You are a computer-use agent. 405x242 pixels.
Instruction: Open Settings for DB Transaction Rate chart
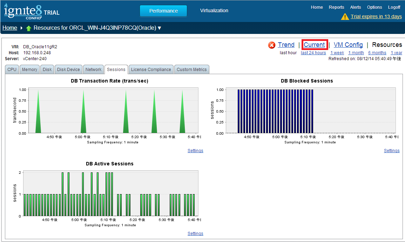point(195,151)
